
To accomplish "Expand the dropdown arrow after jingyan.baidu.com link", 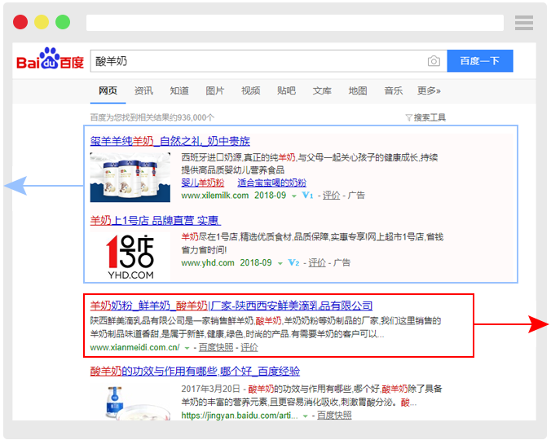I will [x=306, y=416].
